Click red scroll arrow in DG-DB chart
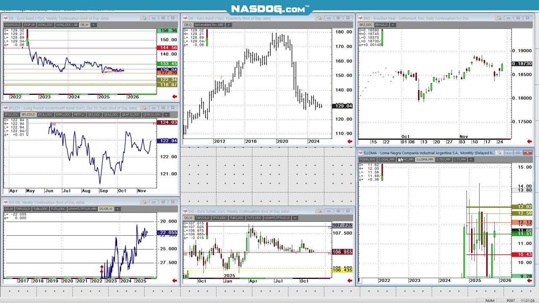The height and width of the screenshot is (303, 539). pos(174,281)
